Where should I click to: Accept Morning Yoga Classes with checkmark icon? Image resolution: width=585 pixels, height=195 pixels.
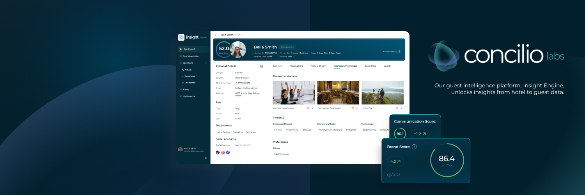[x=313, y=108]
